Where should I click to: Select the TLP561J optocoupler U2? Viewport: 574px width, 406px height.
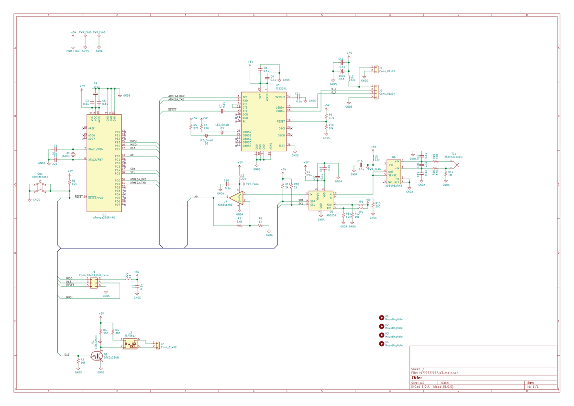tap(130, 343)
